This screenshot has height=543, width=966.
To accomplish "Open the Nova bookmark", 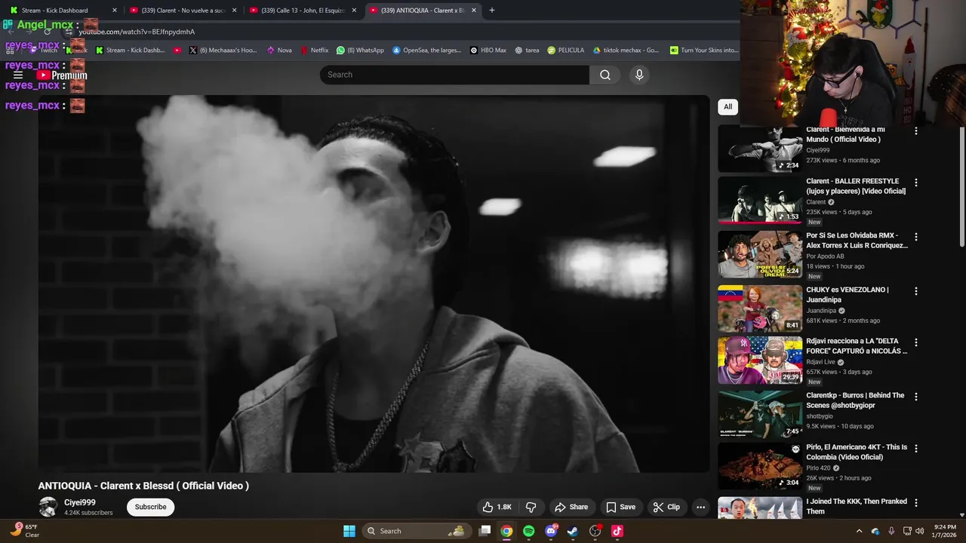I will [279, 50].
